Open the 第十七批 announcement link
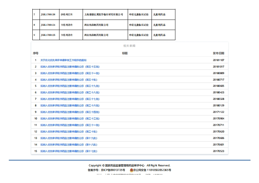 click(69, 151)
